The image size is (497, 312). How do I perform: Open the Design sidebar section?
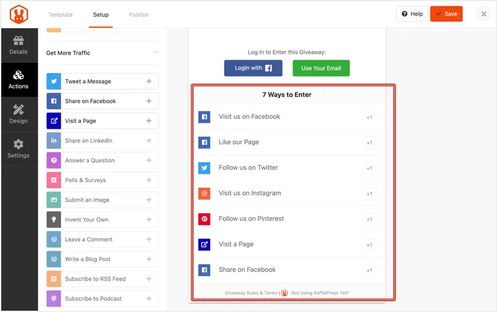tap(19, 114)
